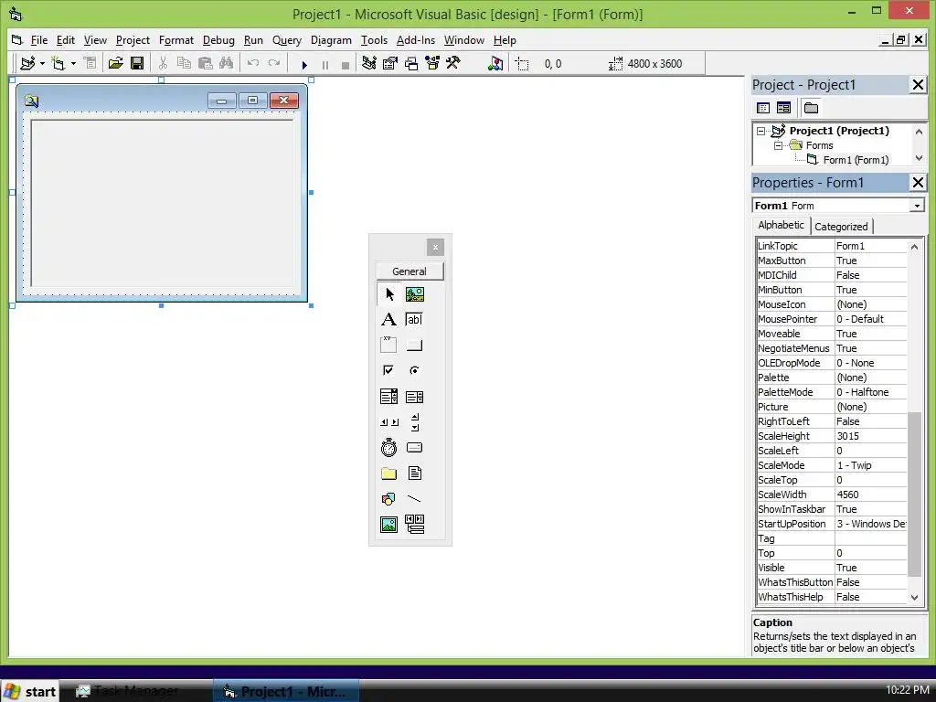The height and width of the screenshot is (702, 936).
Task: Close the Properties - Form1 panel
Action: pyautogui.click(x=918, y=183)
